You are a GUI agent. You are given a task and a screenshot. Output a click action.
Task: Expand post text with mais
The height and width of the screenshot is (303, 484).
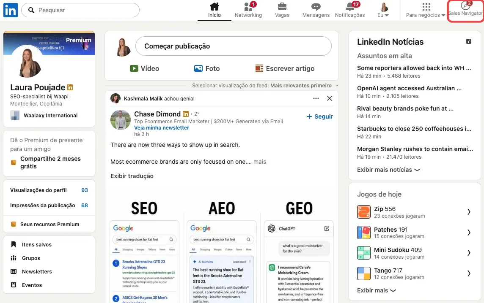[x=260, y=162]
